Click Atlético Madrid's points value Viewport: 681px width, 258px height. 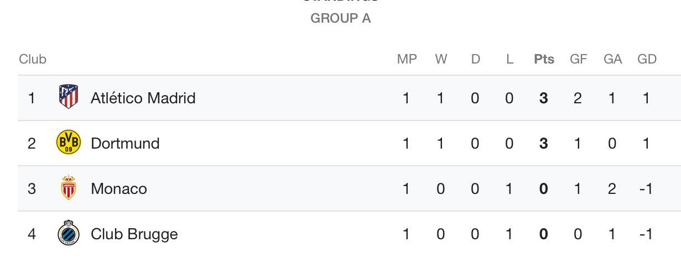[544, 98]
